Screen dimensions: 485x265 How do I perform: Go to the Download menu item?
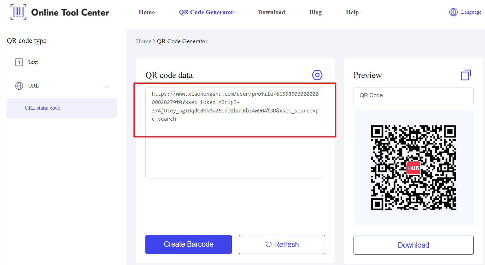pyautogui.click(x=271, y=12)
